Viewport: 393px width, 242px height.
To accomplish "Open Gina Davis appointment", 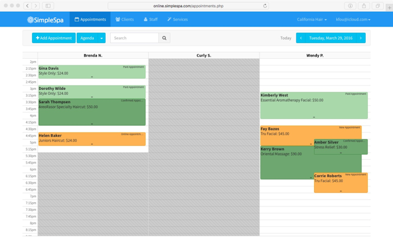I will point(92,72).
